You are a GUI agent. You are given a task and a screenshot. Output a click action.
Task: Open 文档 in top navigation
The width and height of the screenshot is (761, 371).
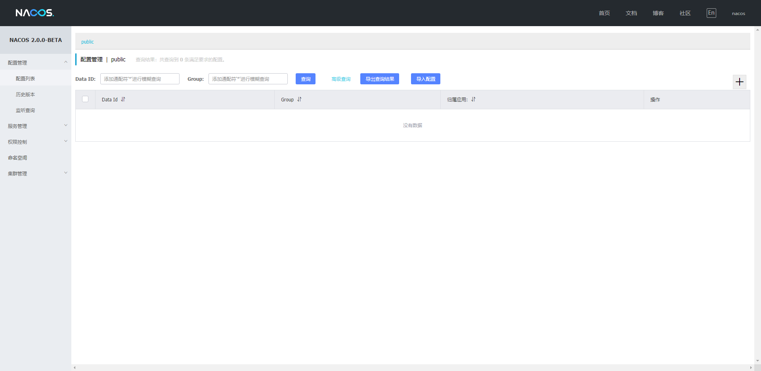pyautogui.click(x=631, y=13)
